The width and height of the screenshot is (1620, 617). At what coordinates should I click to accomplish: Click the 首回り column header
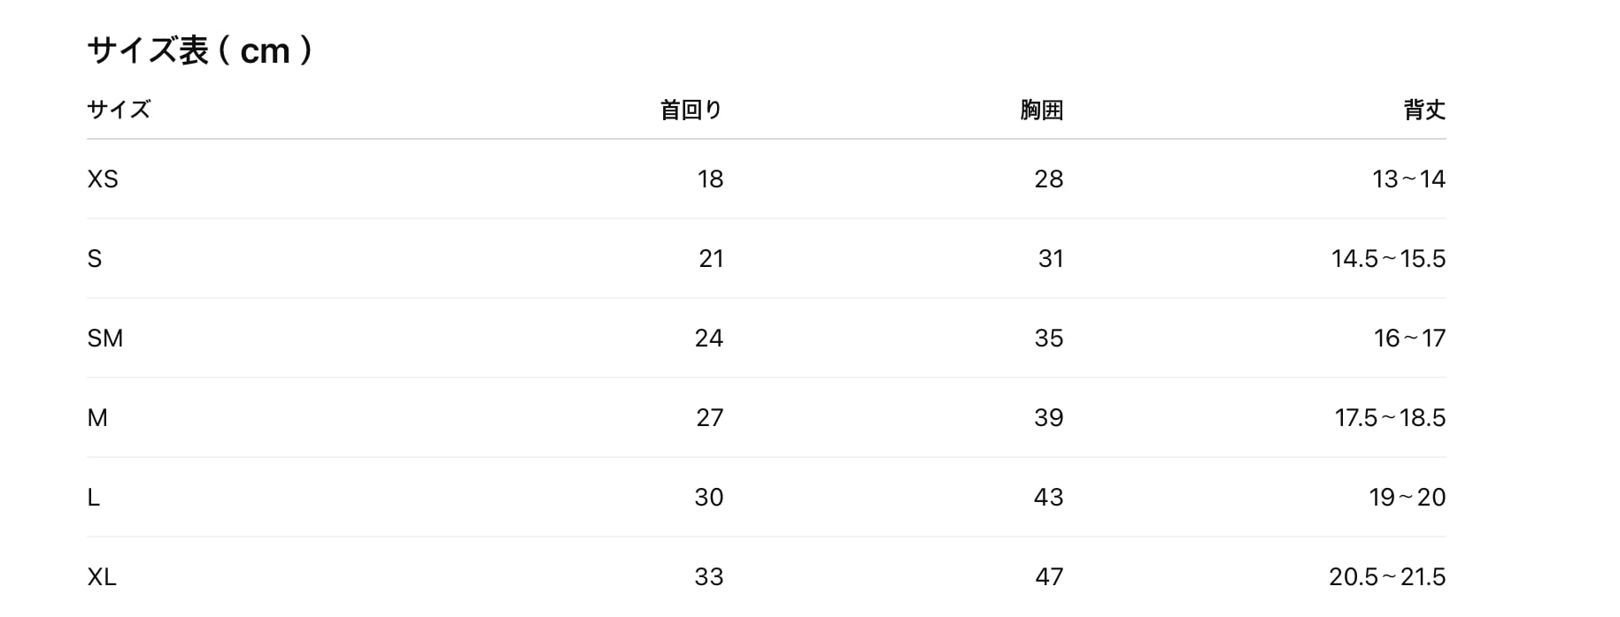pyautogui.click(x=691, y=110)
